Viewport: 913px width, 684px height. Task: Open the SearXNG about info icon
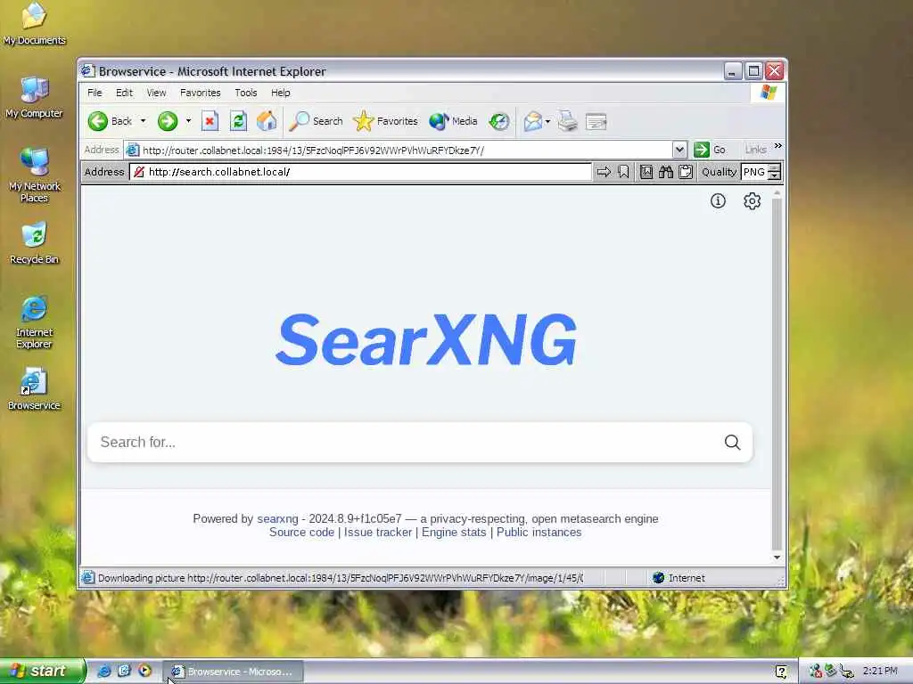(718, 200)
